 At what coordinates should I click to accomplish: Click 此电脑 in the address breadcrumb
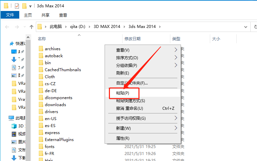tap(56, 26)
